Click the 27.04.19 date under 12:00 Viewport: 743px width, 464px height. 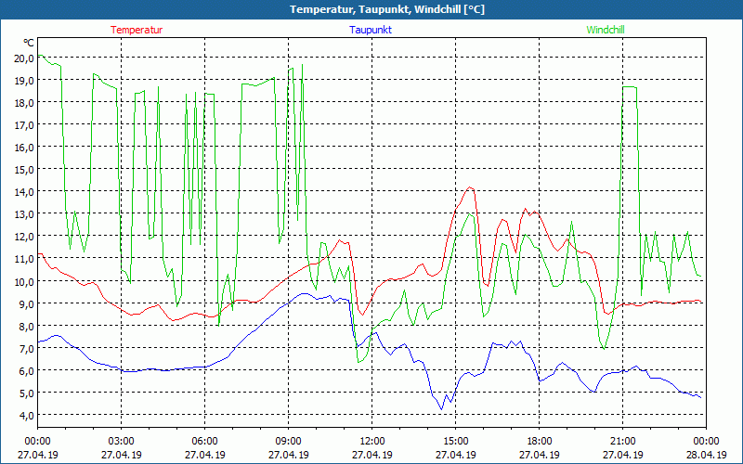372,455
